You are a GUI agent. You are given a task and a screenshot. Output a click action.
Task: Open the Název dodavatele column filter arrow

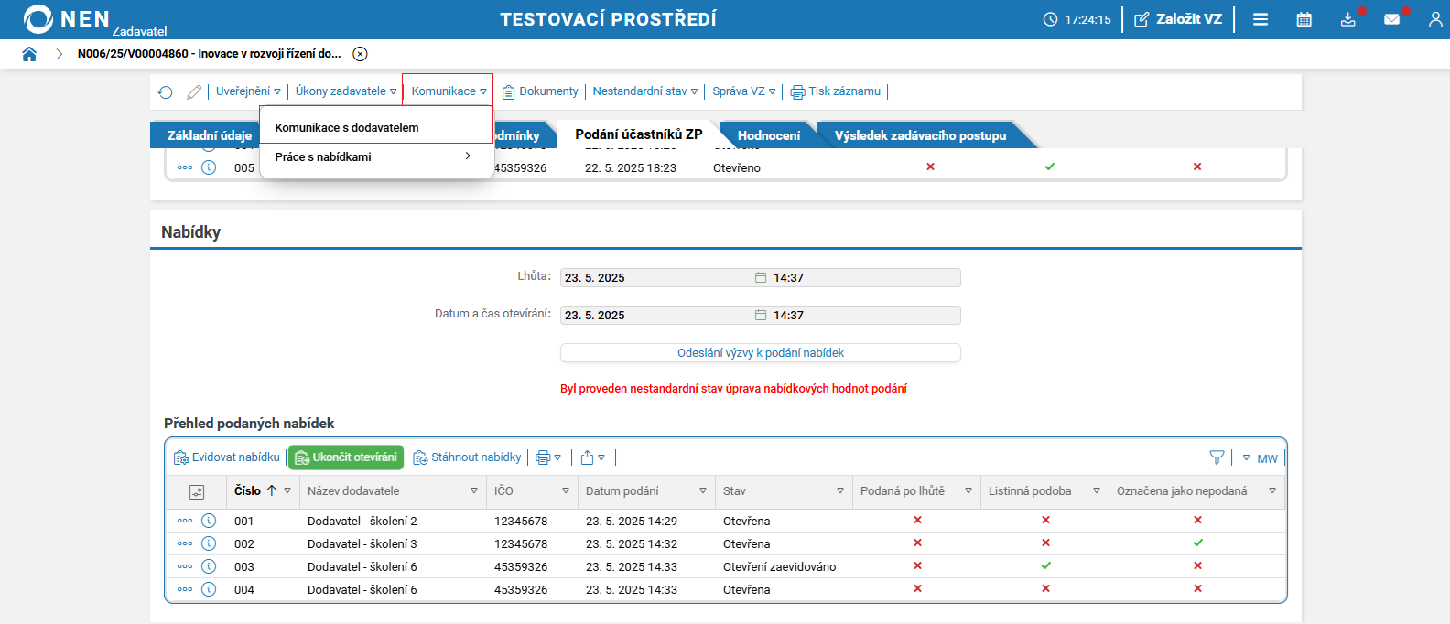474,491
